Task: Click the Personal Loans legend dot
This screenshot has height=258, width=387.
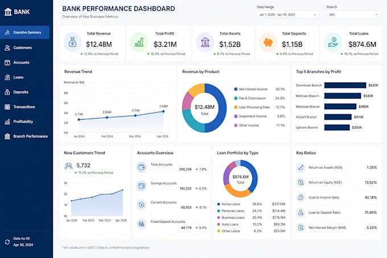Action: [219, 211]
